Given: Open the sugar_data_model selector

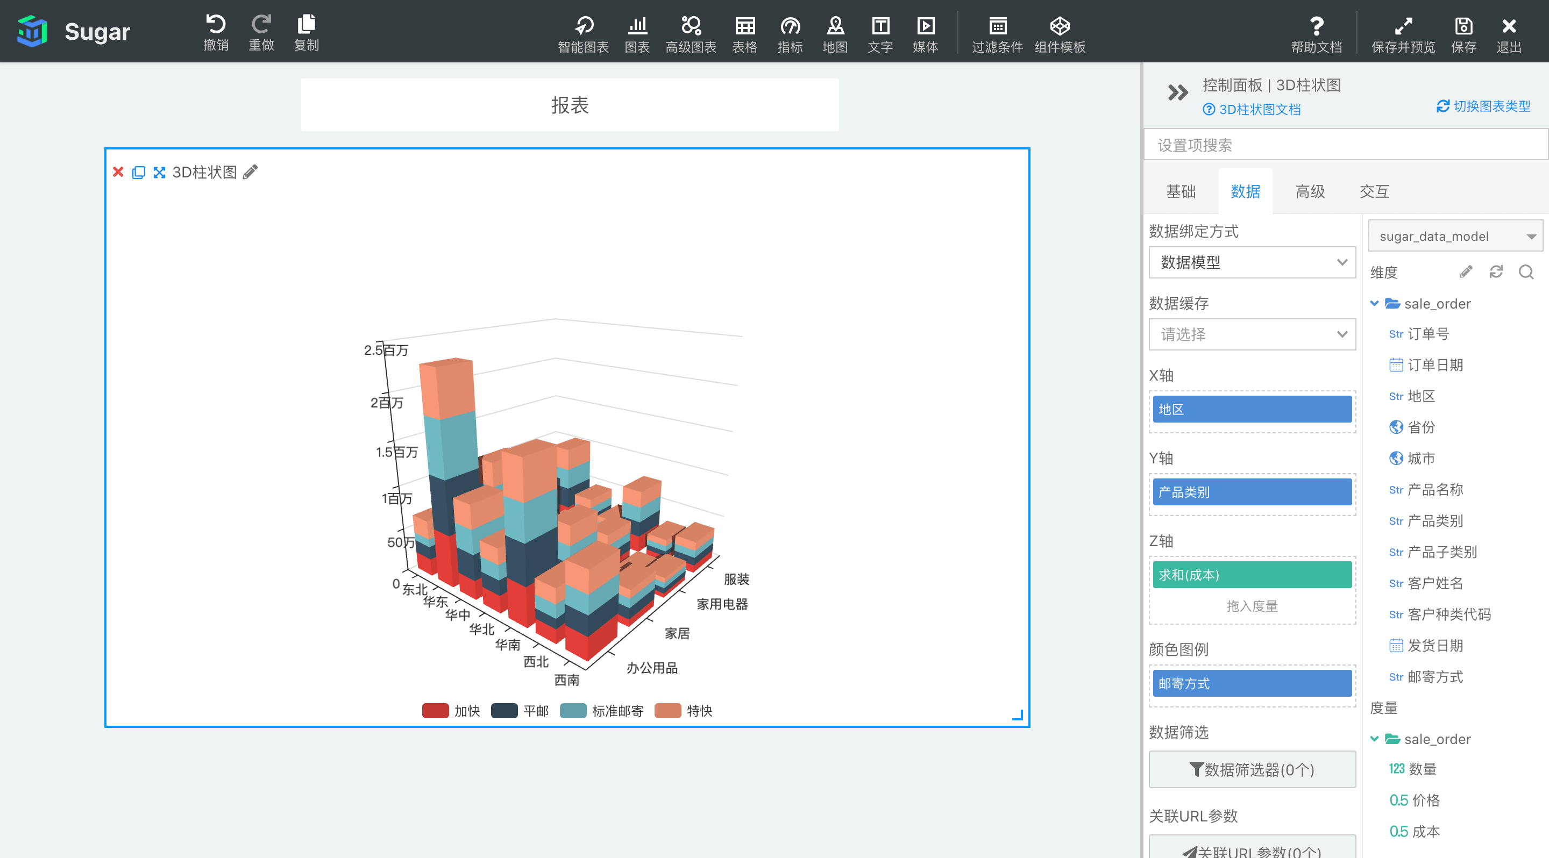Looking at the screenshot, I should coord(1455,236).
